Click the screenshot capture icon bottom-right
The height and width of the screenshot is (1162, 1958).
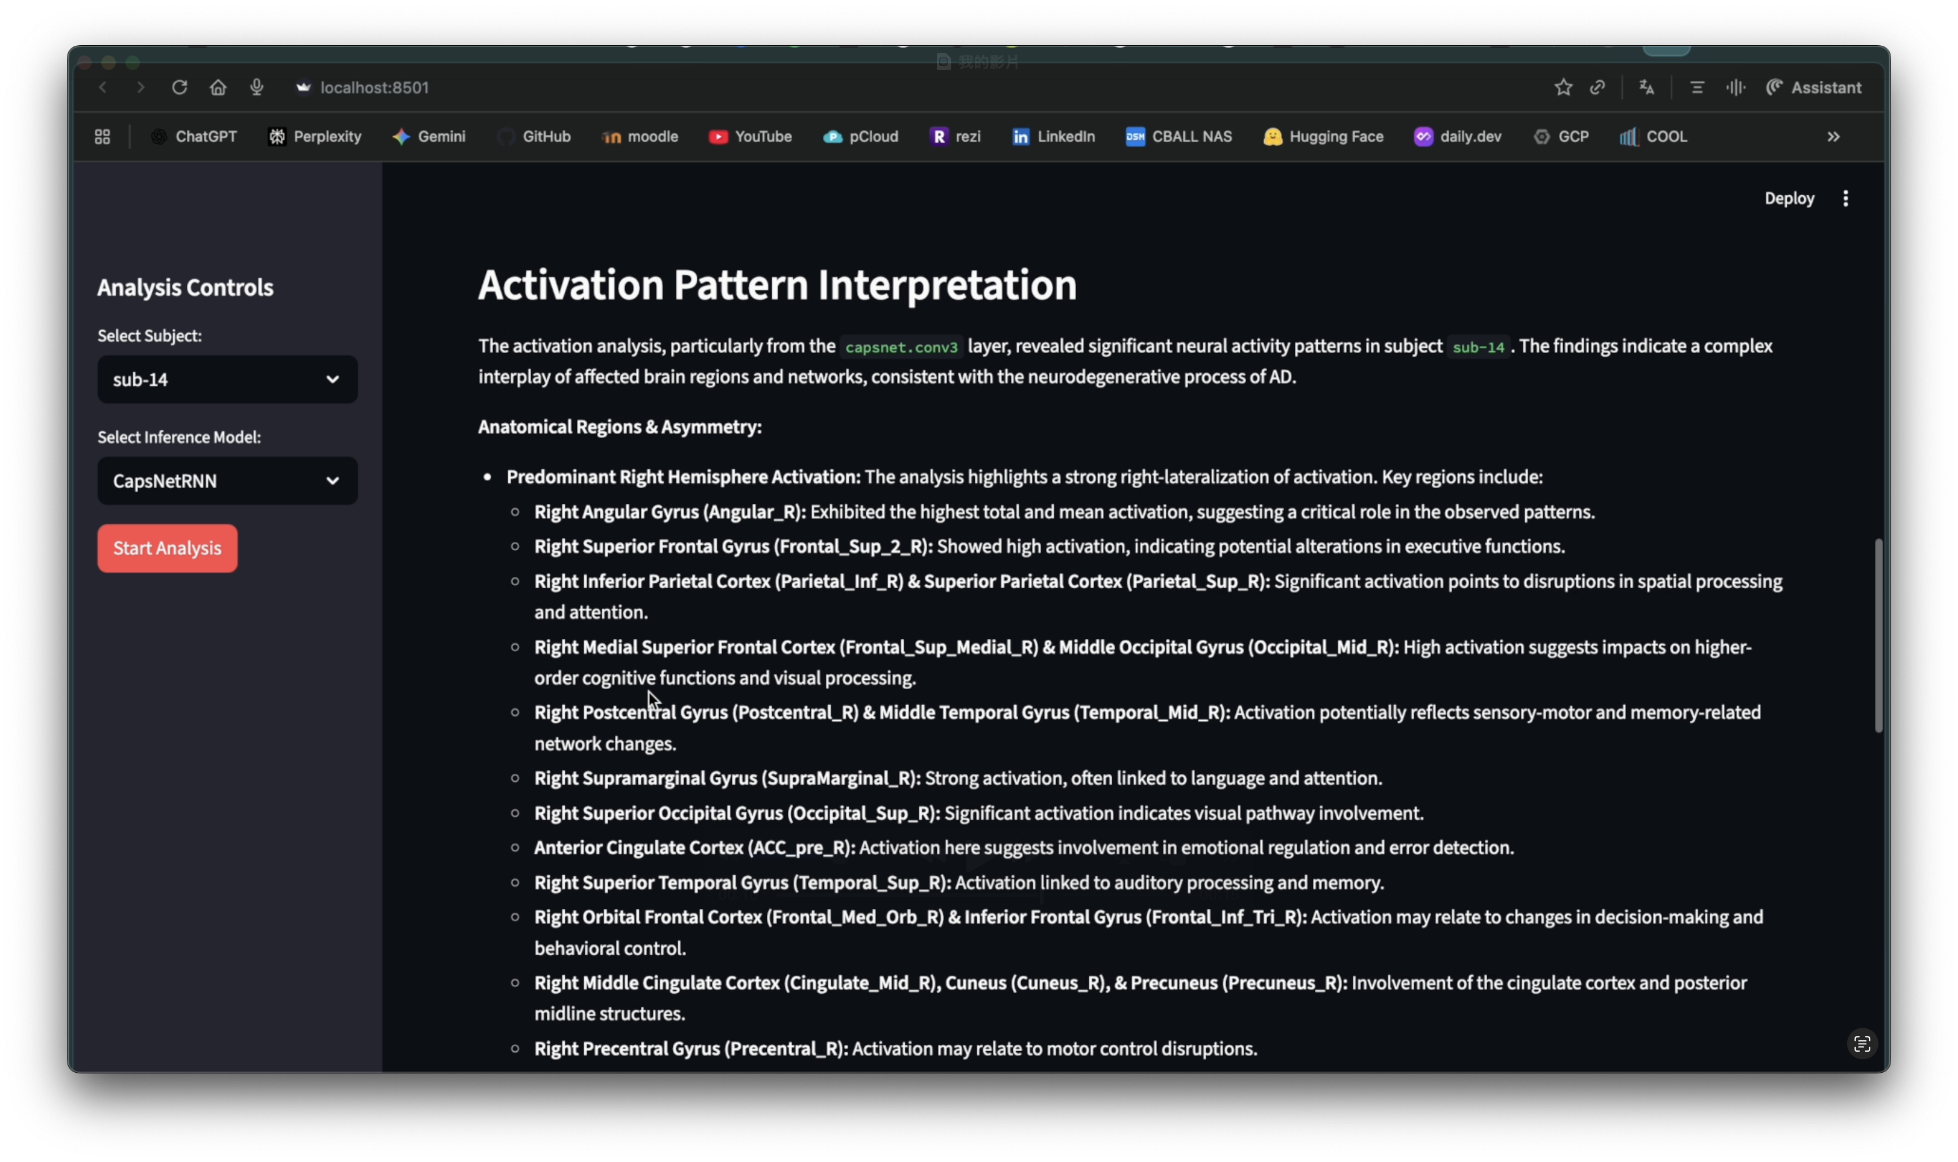[x=1862, y=1044]
